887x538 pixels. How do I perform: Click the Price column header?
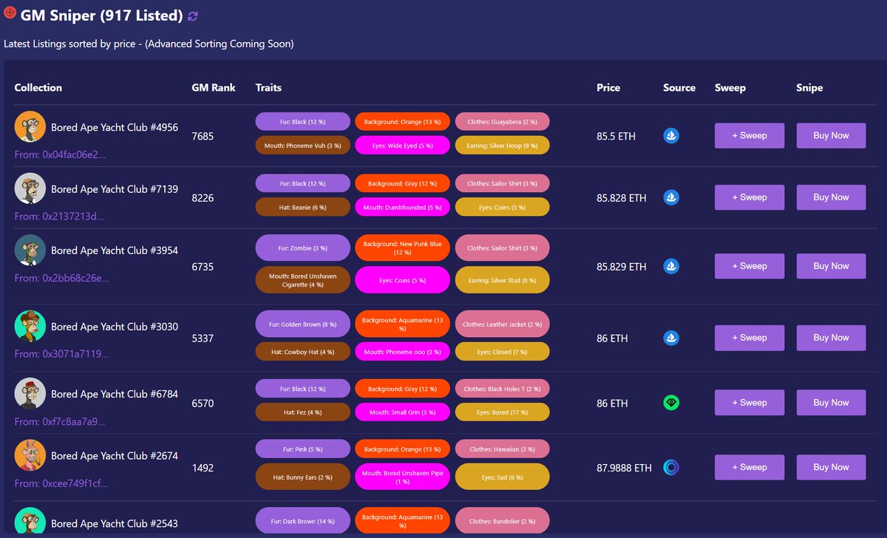coord(608,87)
